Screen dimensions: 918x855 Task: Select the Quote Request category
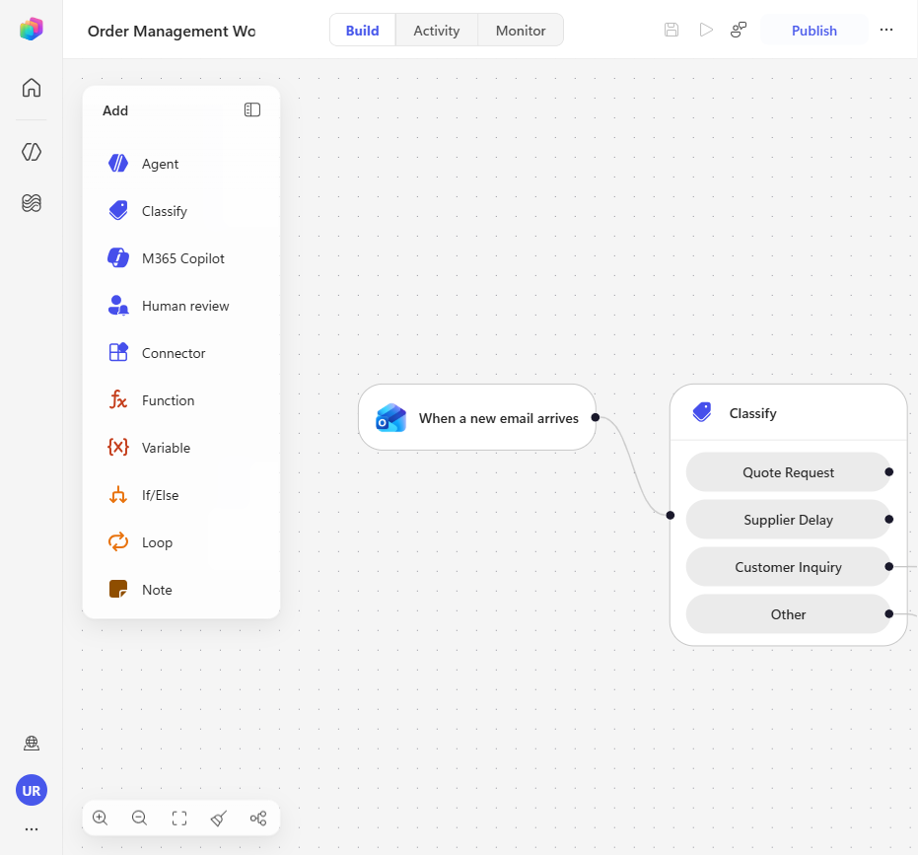coord(788,472)
